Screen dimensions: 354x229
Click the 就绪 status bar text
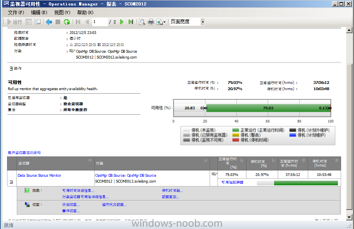click(9, 225)
